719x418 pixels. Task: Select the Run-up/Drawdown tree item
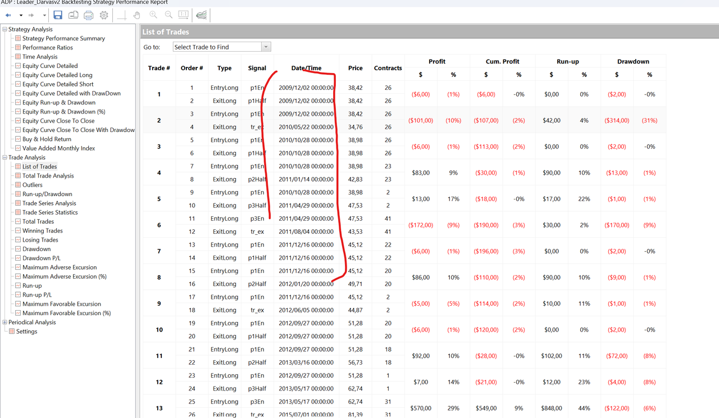pos(47,194)
